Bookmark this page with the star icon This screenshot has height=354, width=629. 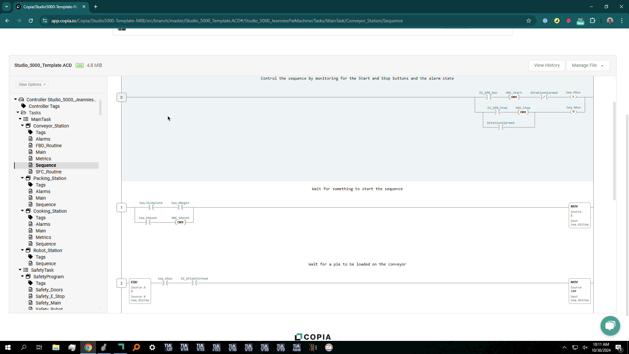tap(528, 21)
